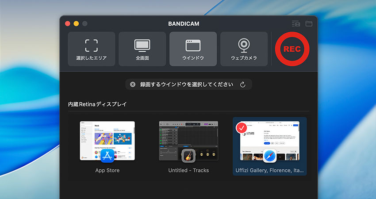
Task: Open the recordings folder icon in title bar
Action: click(x=309, y=23)
